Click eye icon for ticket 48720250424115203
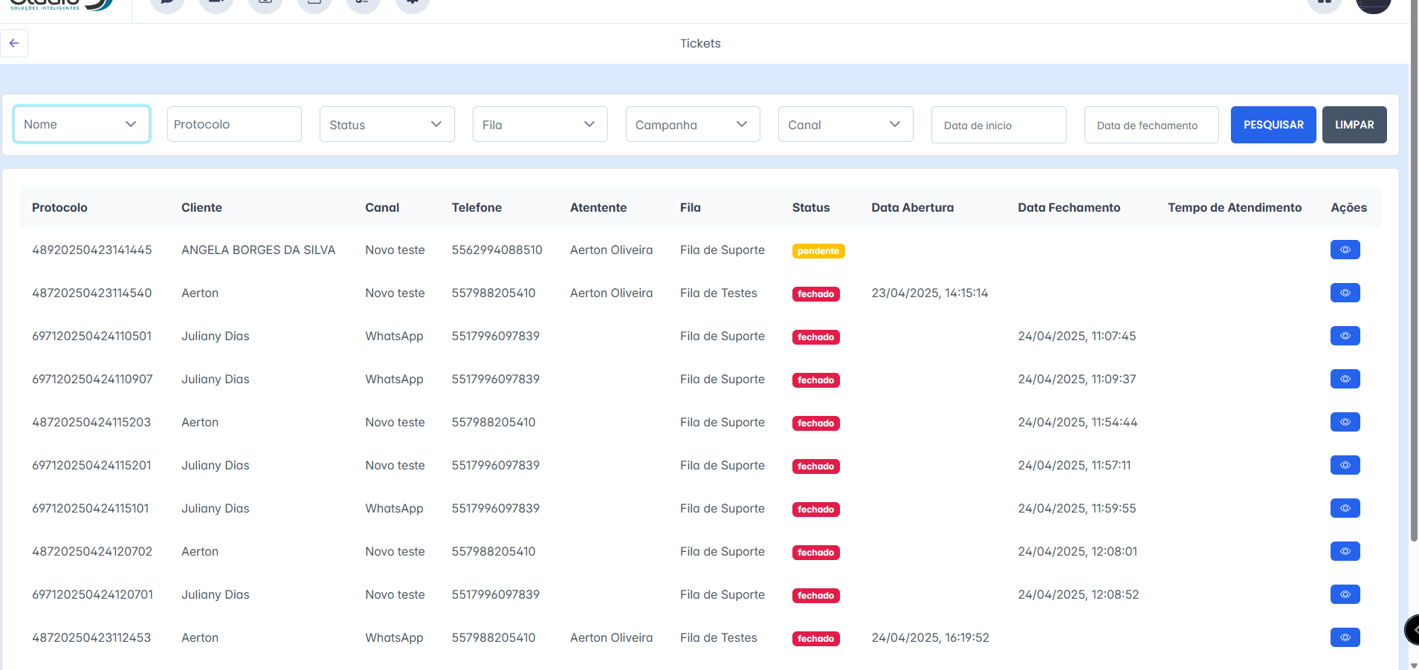Screen dimensions: 1419x670 [x=1345, y=422]
